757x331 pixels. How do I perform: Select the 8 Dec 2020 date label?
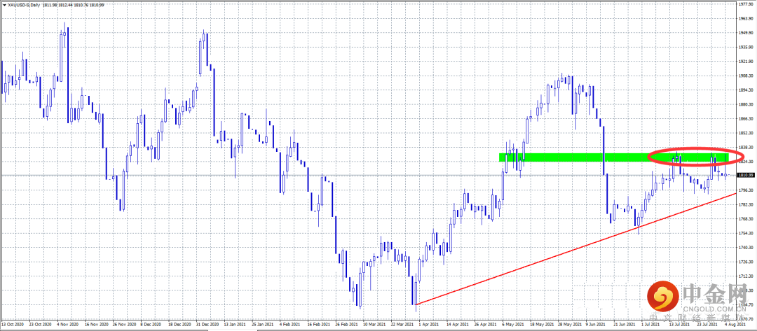[150, 325]
